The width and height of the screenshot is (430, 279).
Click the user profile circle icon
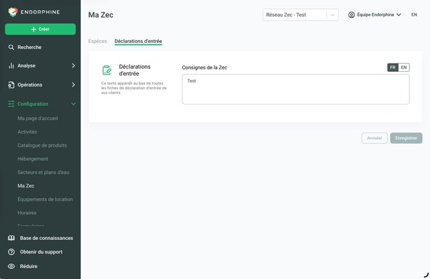[x=351, y=15]
